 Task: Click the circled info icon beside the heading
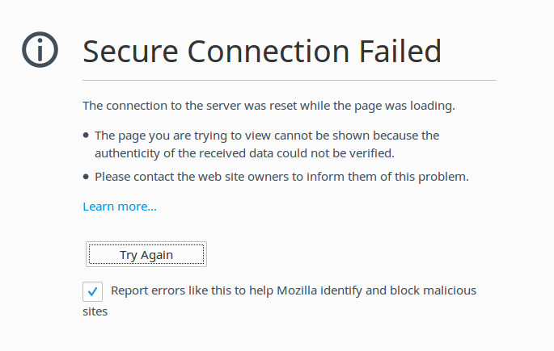pos(40,50)
